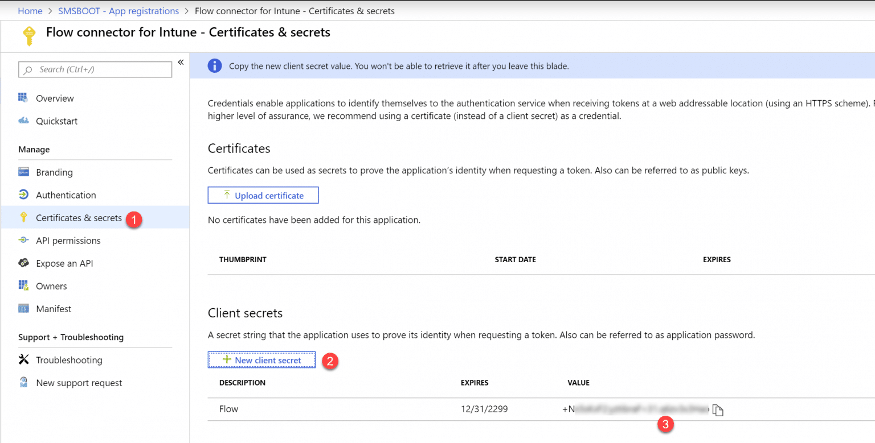The image size is (875, 443).
Task: Click the Certificates section heading
Action: coord(239,148)
